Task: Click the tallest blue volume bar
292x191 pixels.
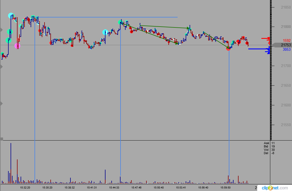Action: [11, 163]
